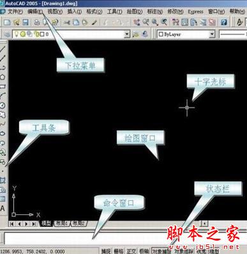Select the Arc draw tool
Screen dimensions: 247x254
(3, 96)
